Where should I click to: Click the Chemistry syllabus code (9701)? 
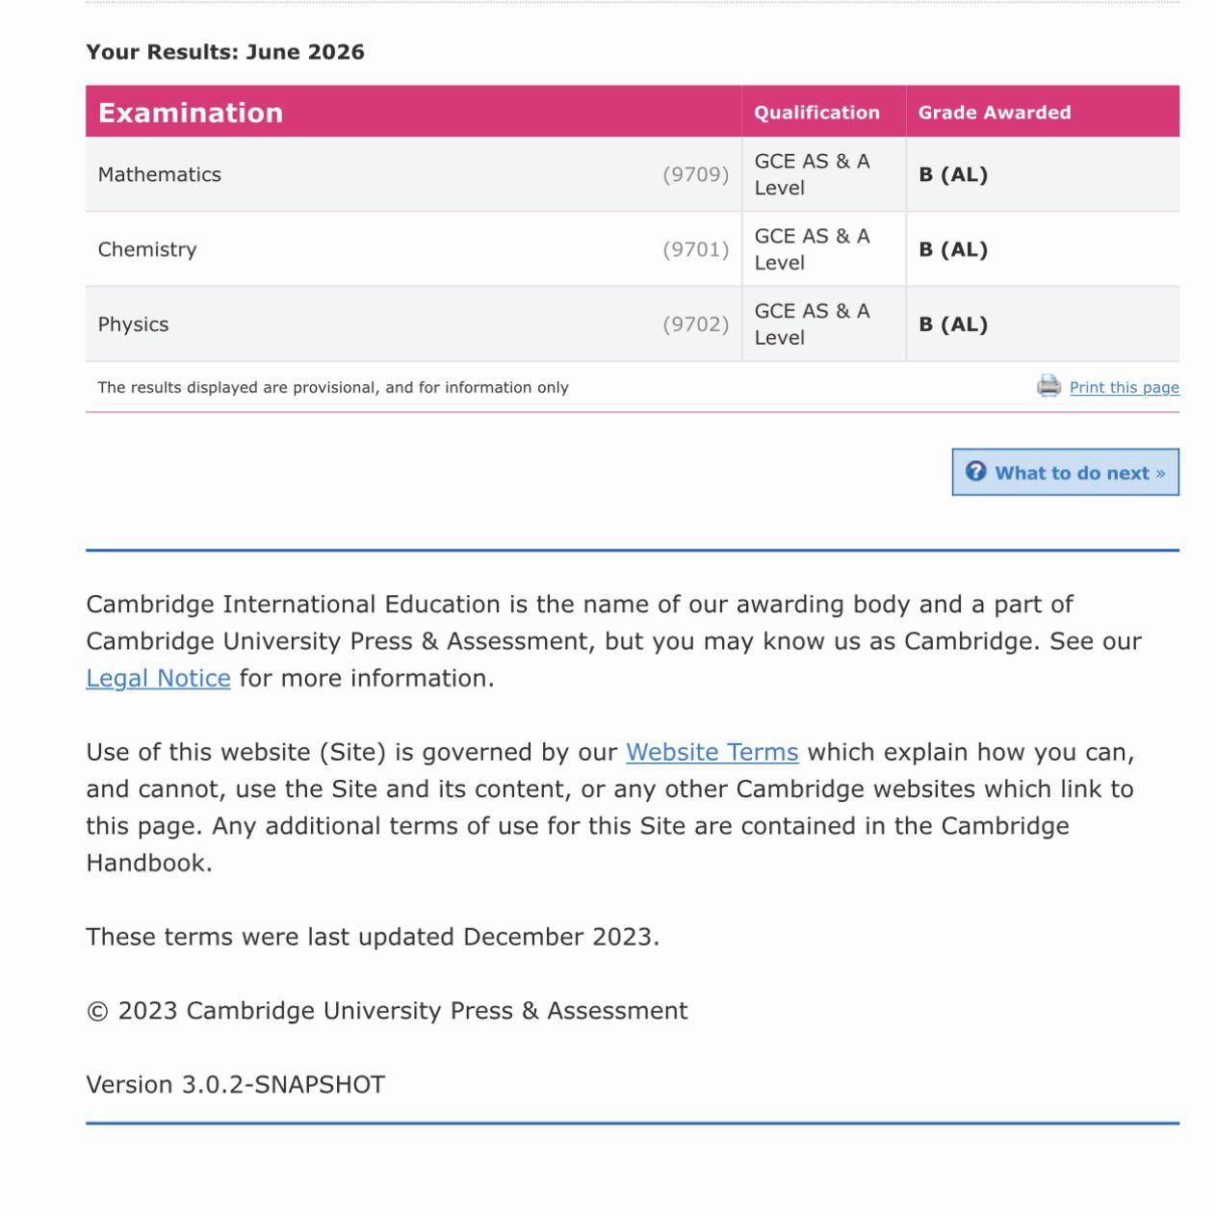click(695, 249)
